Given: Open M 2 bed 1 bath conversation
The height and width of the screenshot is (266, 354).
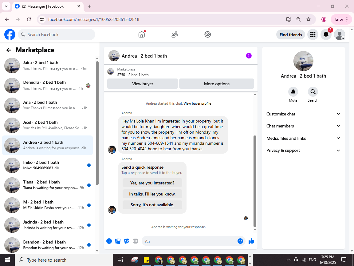Looking at the screenshot, I should point(47,205).
